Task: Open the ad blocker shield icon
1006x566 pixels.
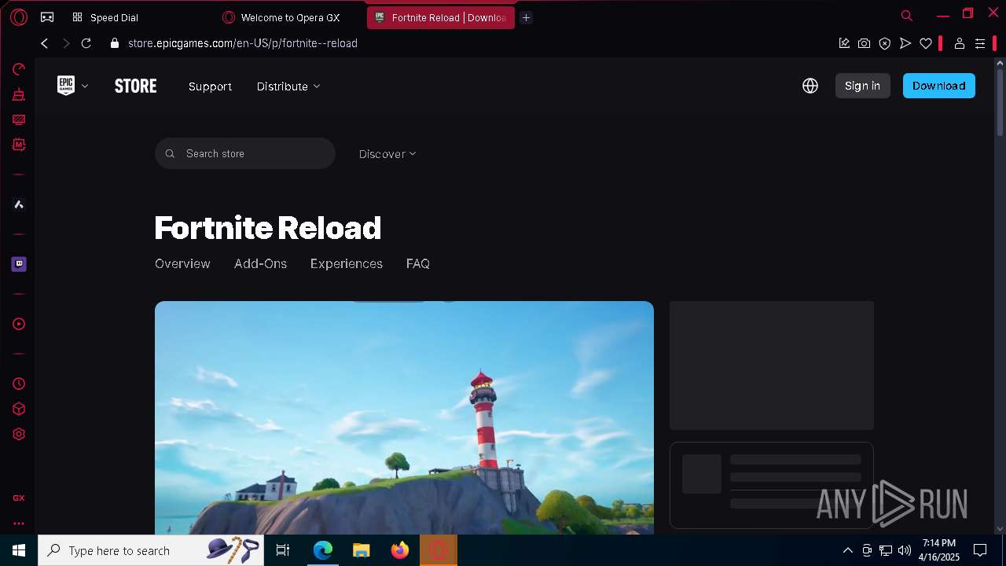Action: coord(885,43)
